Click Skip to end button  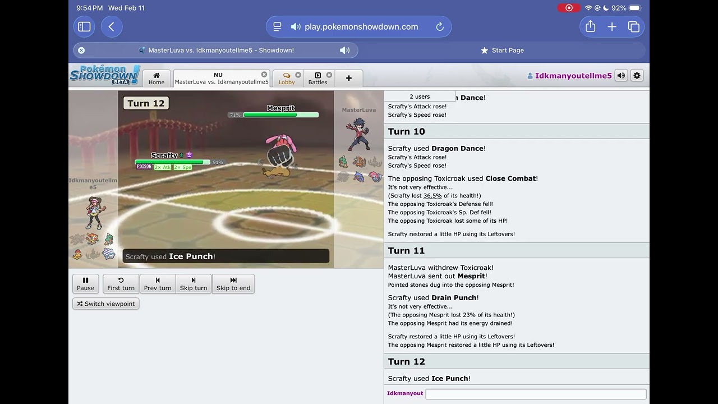click(233, 283)
